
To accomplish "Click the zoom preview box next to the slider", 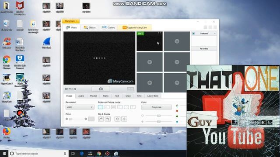I will pyautogui.click(x=91, y=119).
